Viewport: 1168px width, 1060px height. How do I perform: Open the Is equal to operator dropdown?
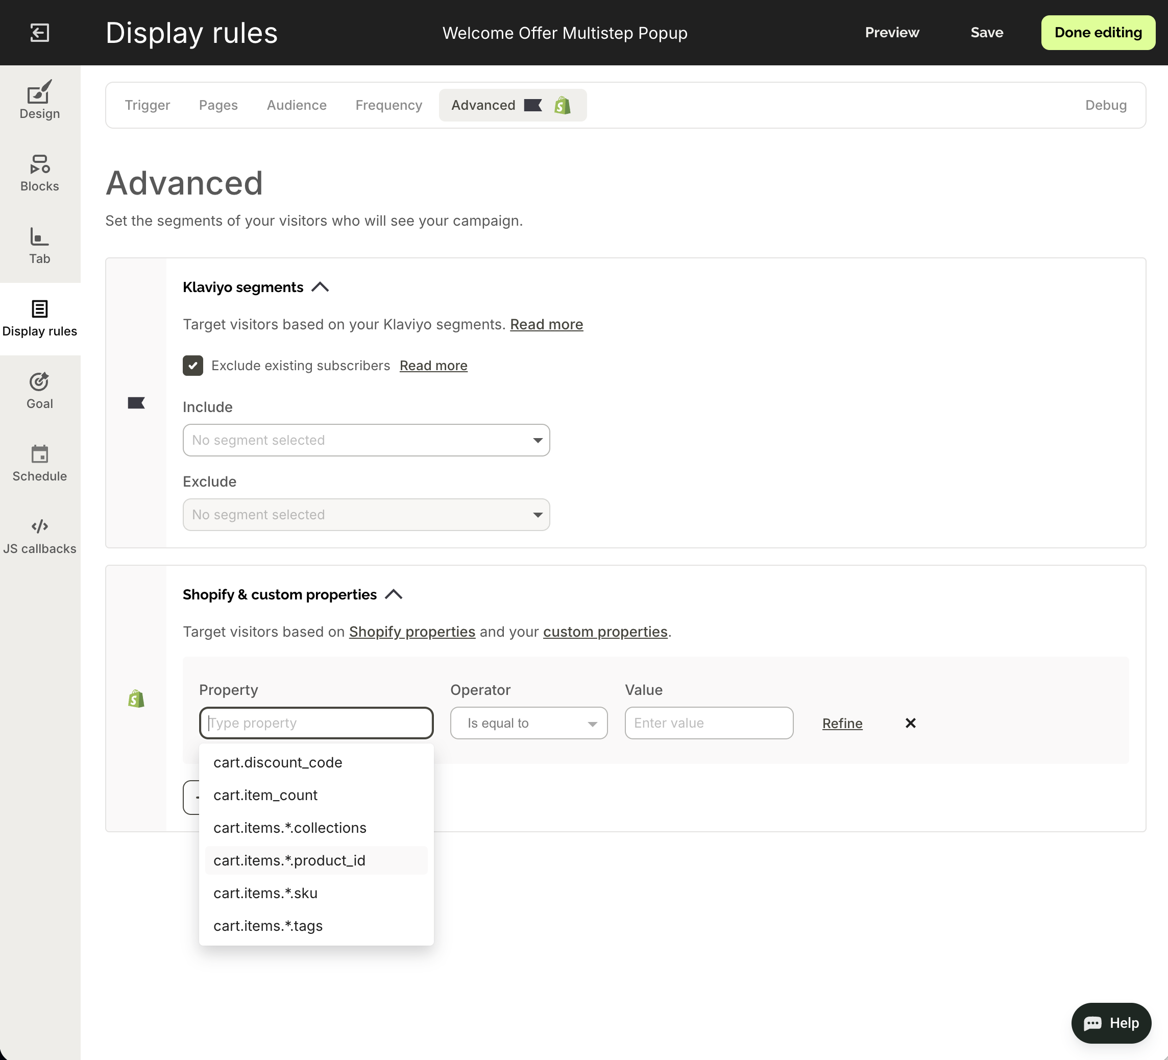point(528,722)
